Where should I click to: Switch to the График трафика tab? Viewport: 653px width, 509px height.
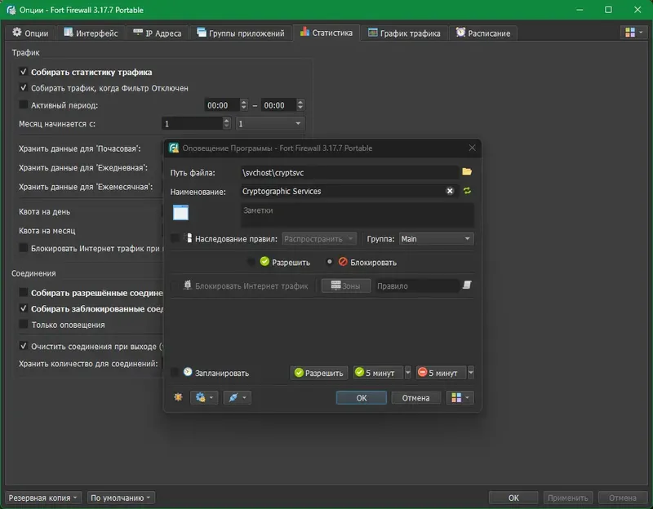pos(404,33)
